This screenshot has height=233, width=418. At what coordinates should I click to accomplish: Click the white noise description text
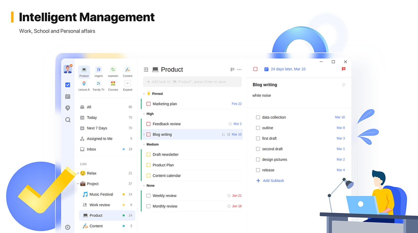[x=262, y=96]
